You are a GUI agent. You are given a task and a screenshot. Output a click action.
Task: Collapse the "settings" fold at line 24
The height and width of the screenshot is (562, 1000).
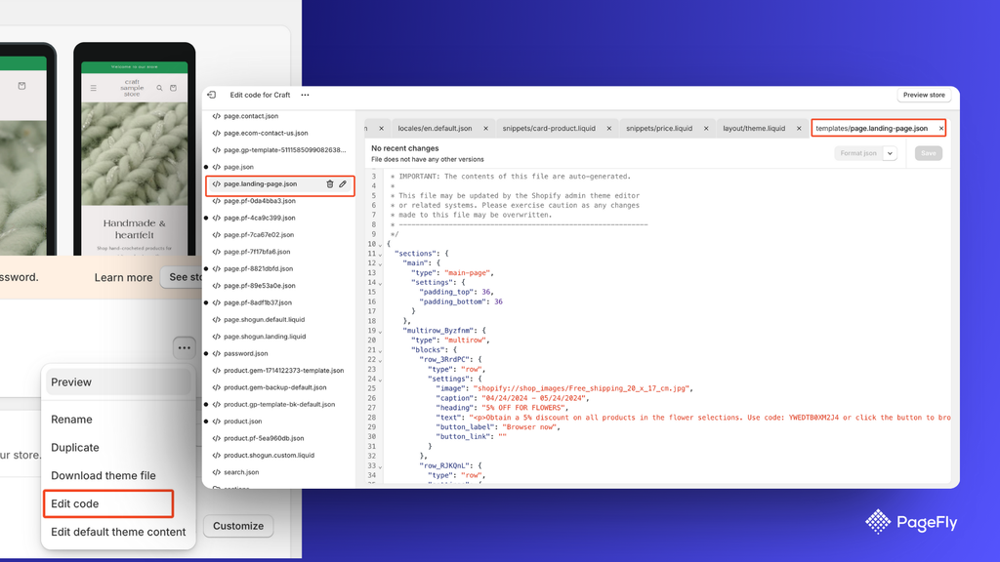click(x=381, y=380)
